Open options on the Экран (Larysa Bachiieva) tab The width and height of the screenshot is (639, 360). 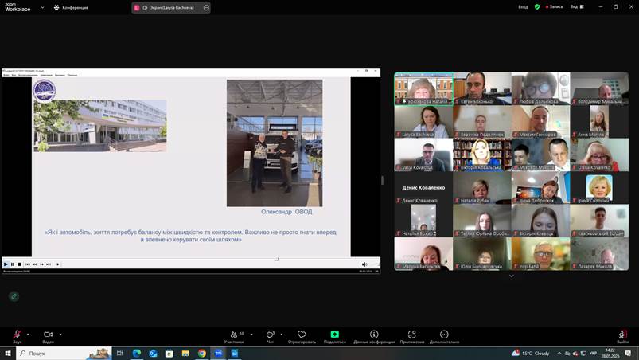click(x=207, y=7)
